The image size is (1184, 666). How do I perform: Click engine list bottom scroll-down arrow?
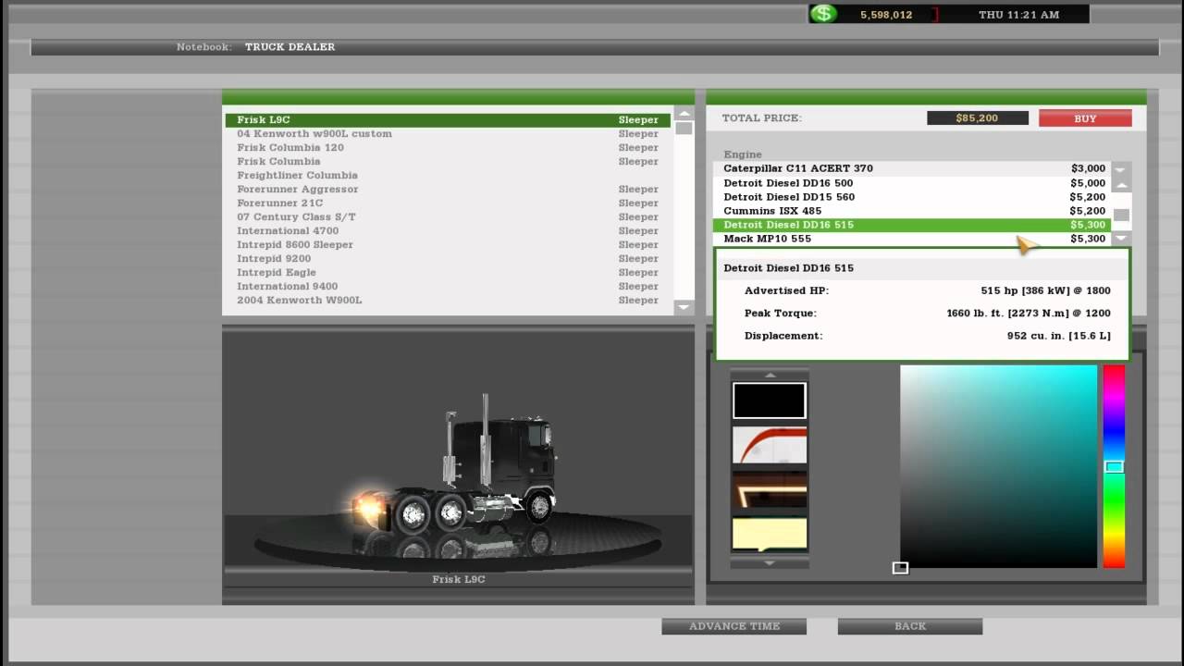1121,239
